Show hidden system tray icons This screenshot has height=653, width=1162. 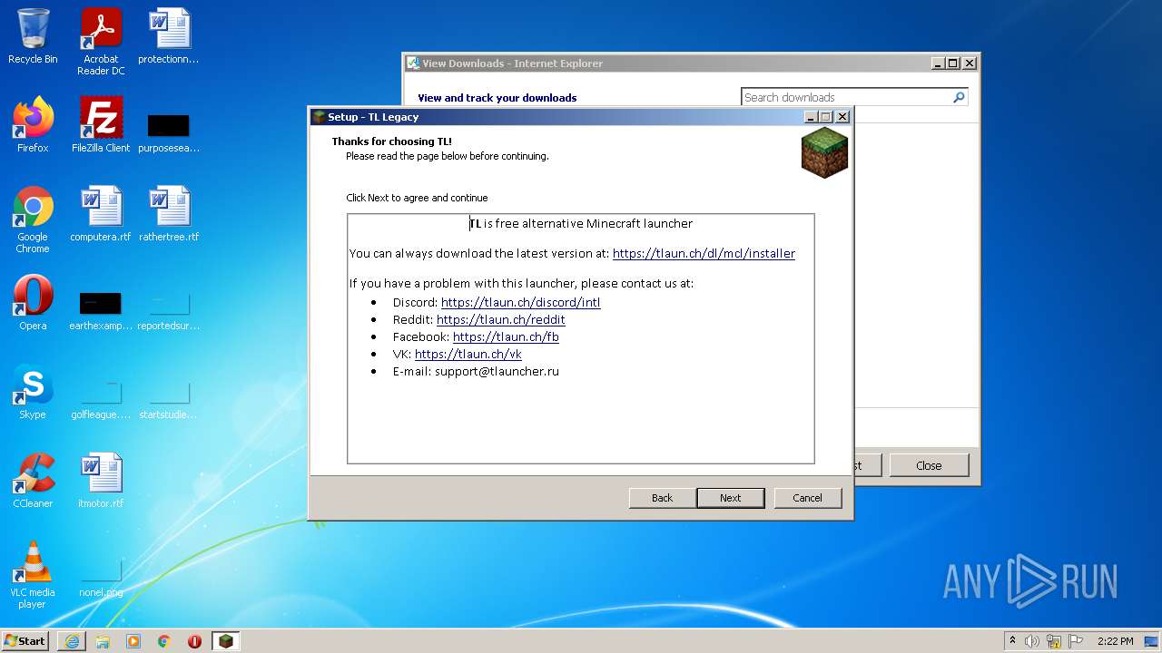coord(1012,641)
